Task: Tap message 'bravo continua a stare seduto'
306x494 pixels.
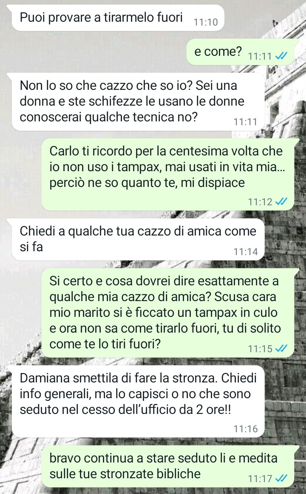Action: point(170,466)
